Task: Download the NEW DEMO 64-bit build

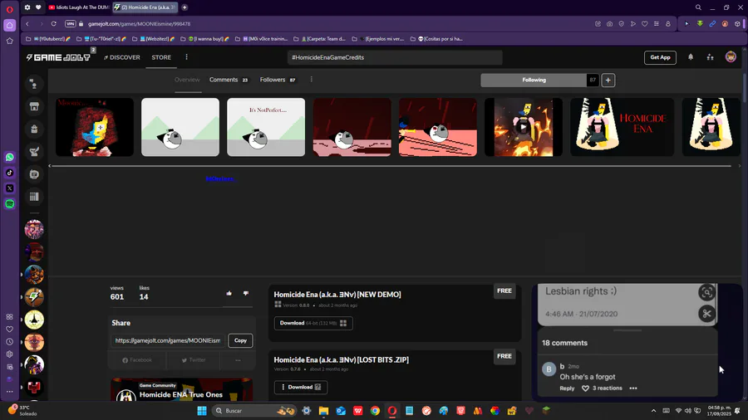Action: (313, 323)
